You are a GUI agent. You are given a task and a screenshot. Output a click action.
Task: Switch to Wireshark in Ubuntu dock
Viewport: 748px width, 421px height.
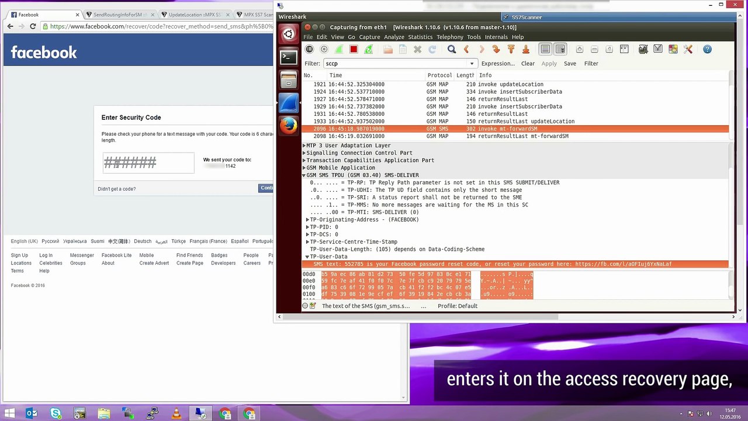[288, 103]
